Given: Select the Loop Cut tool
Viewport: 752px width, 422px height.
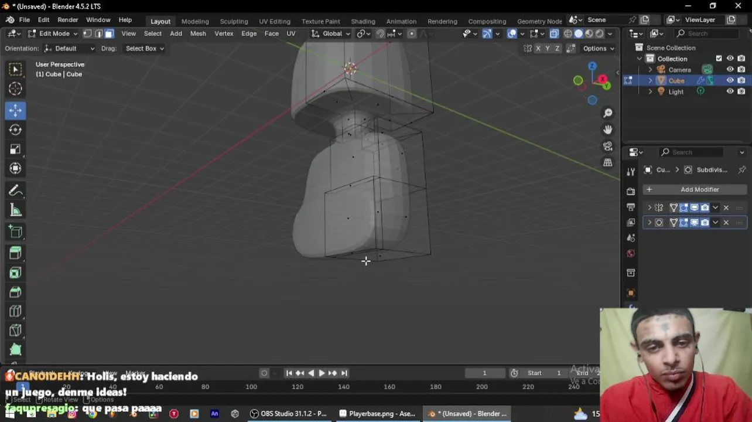Looking at the screenshot, I should [x=15, y=311].
